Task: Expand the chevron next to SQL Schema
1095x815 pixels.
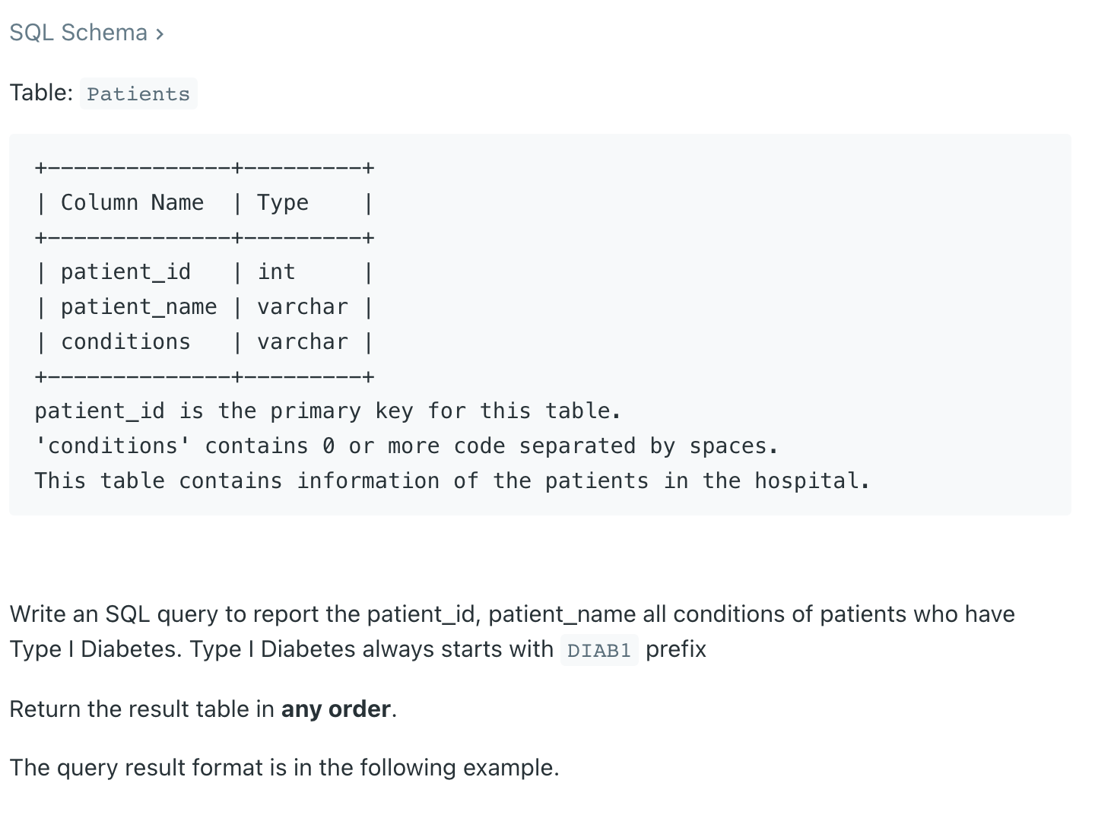Action: [x=160, y=34]
